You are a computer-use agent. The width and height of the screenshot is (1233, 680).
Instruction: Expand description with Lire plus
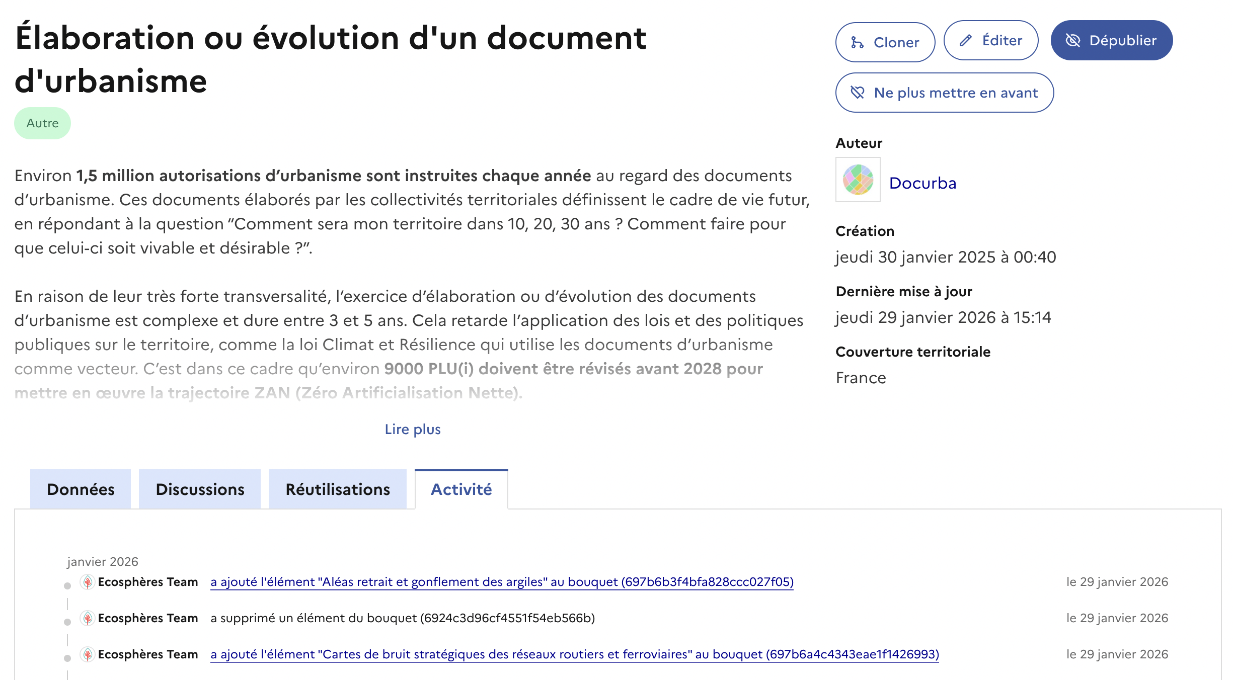pyautogui.click(x=412, y=429)
